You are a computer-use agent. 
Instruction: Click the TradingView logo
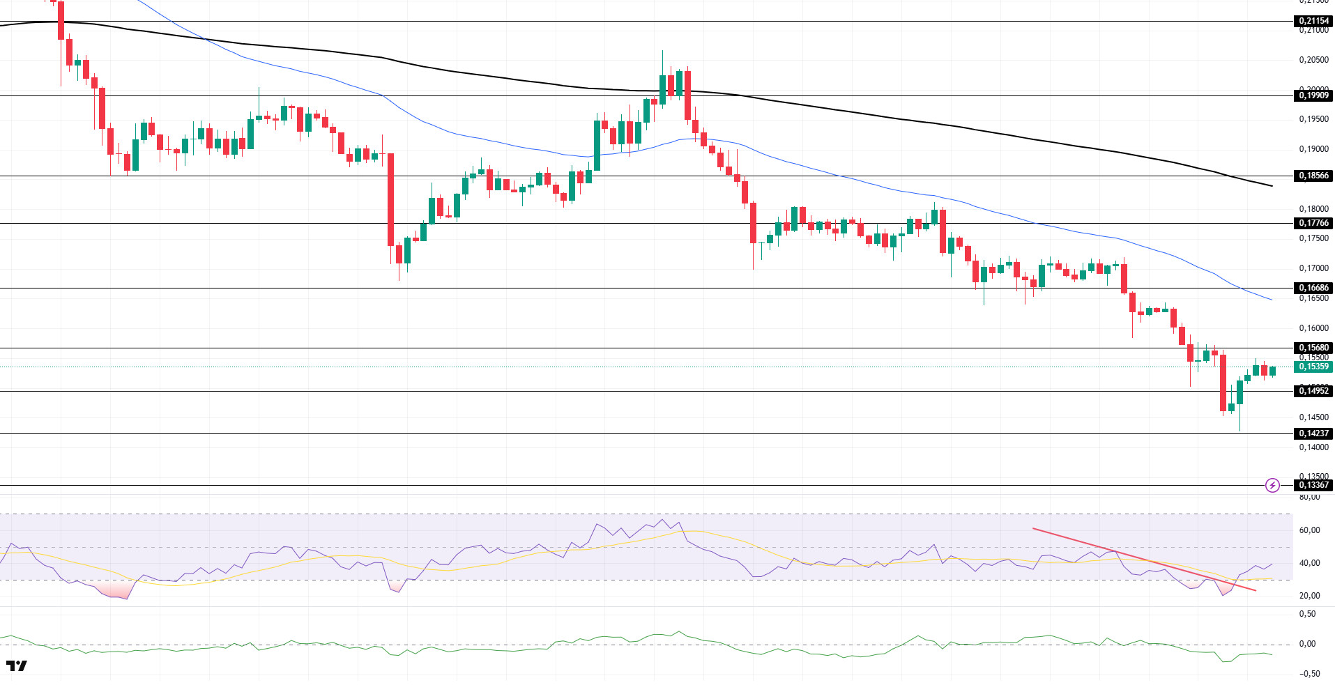(x=17, y=666)
